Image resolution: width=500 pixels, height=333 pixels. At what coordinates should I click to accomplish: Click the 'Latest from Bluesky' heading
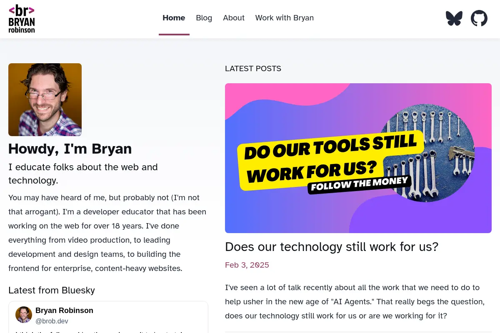(52, 290)
